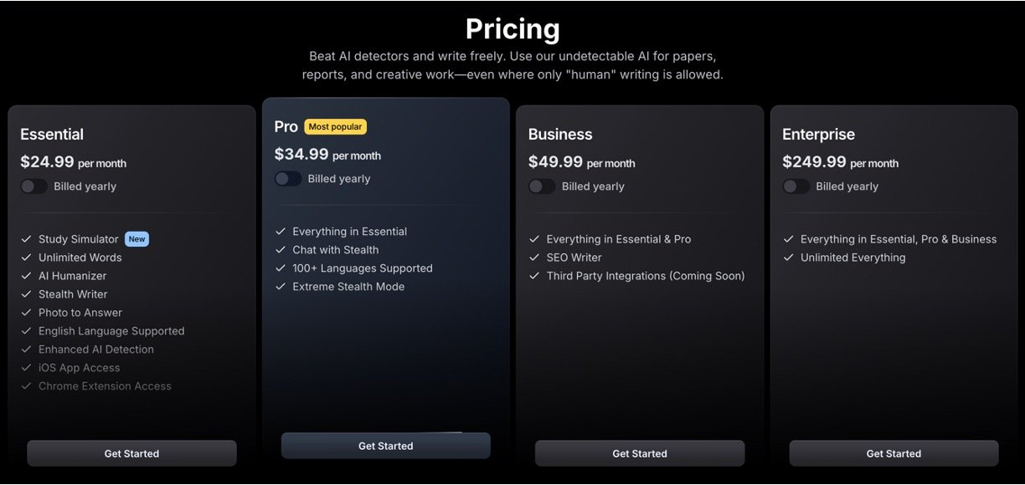Choose Get Started on Business plan
The height and width of the screenshot is (485, 1025).
click(x=640, y=453)
